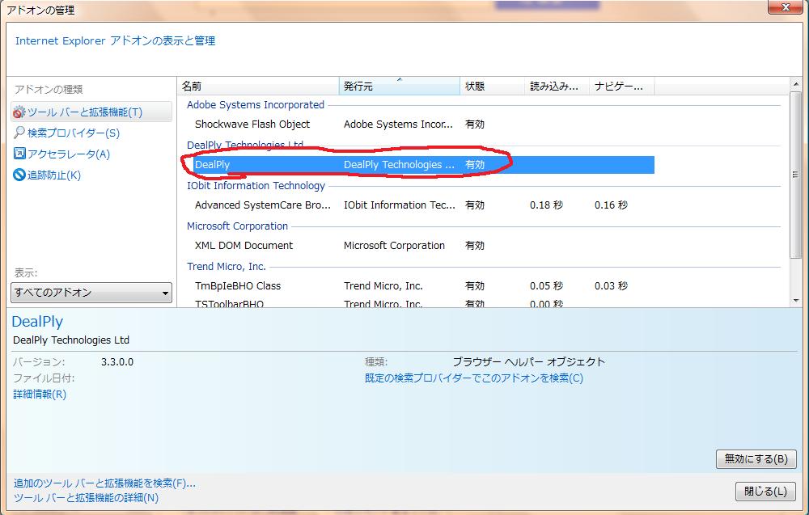This screenshot has width=809, height=515.
Task: Collapse the Trend Micro, Inc. group header
Action: [x=227, y=267]
